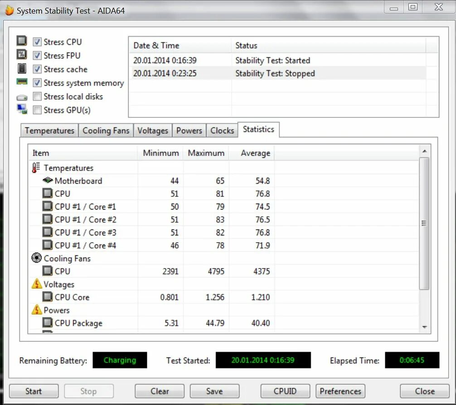
Task: Click the chip icon of the CPU temperature row
Action: click(x=48, y=193)
